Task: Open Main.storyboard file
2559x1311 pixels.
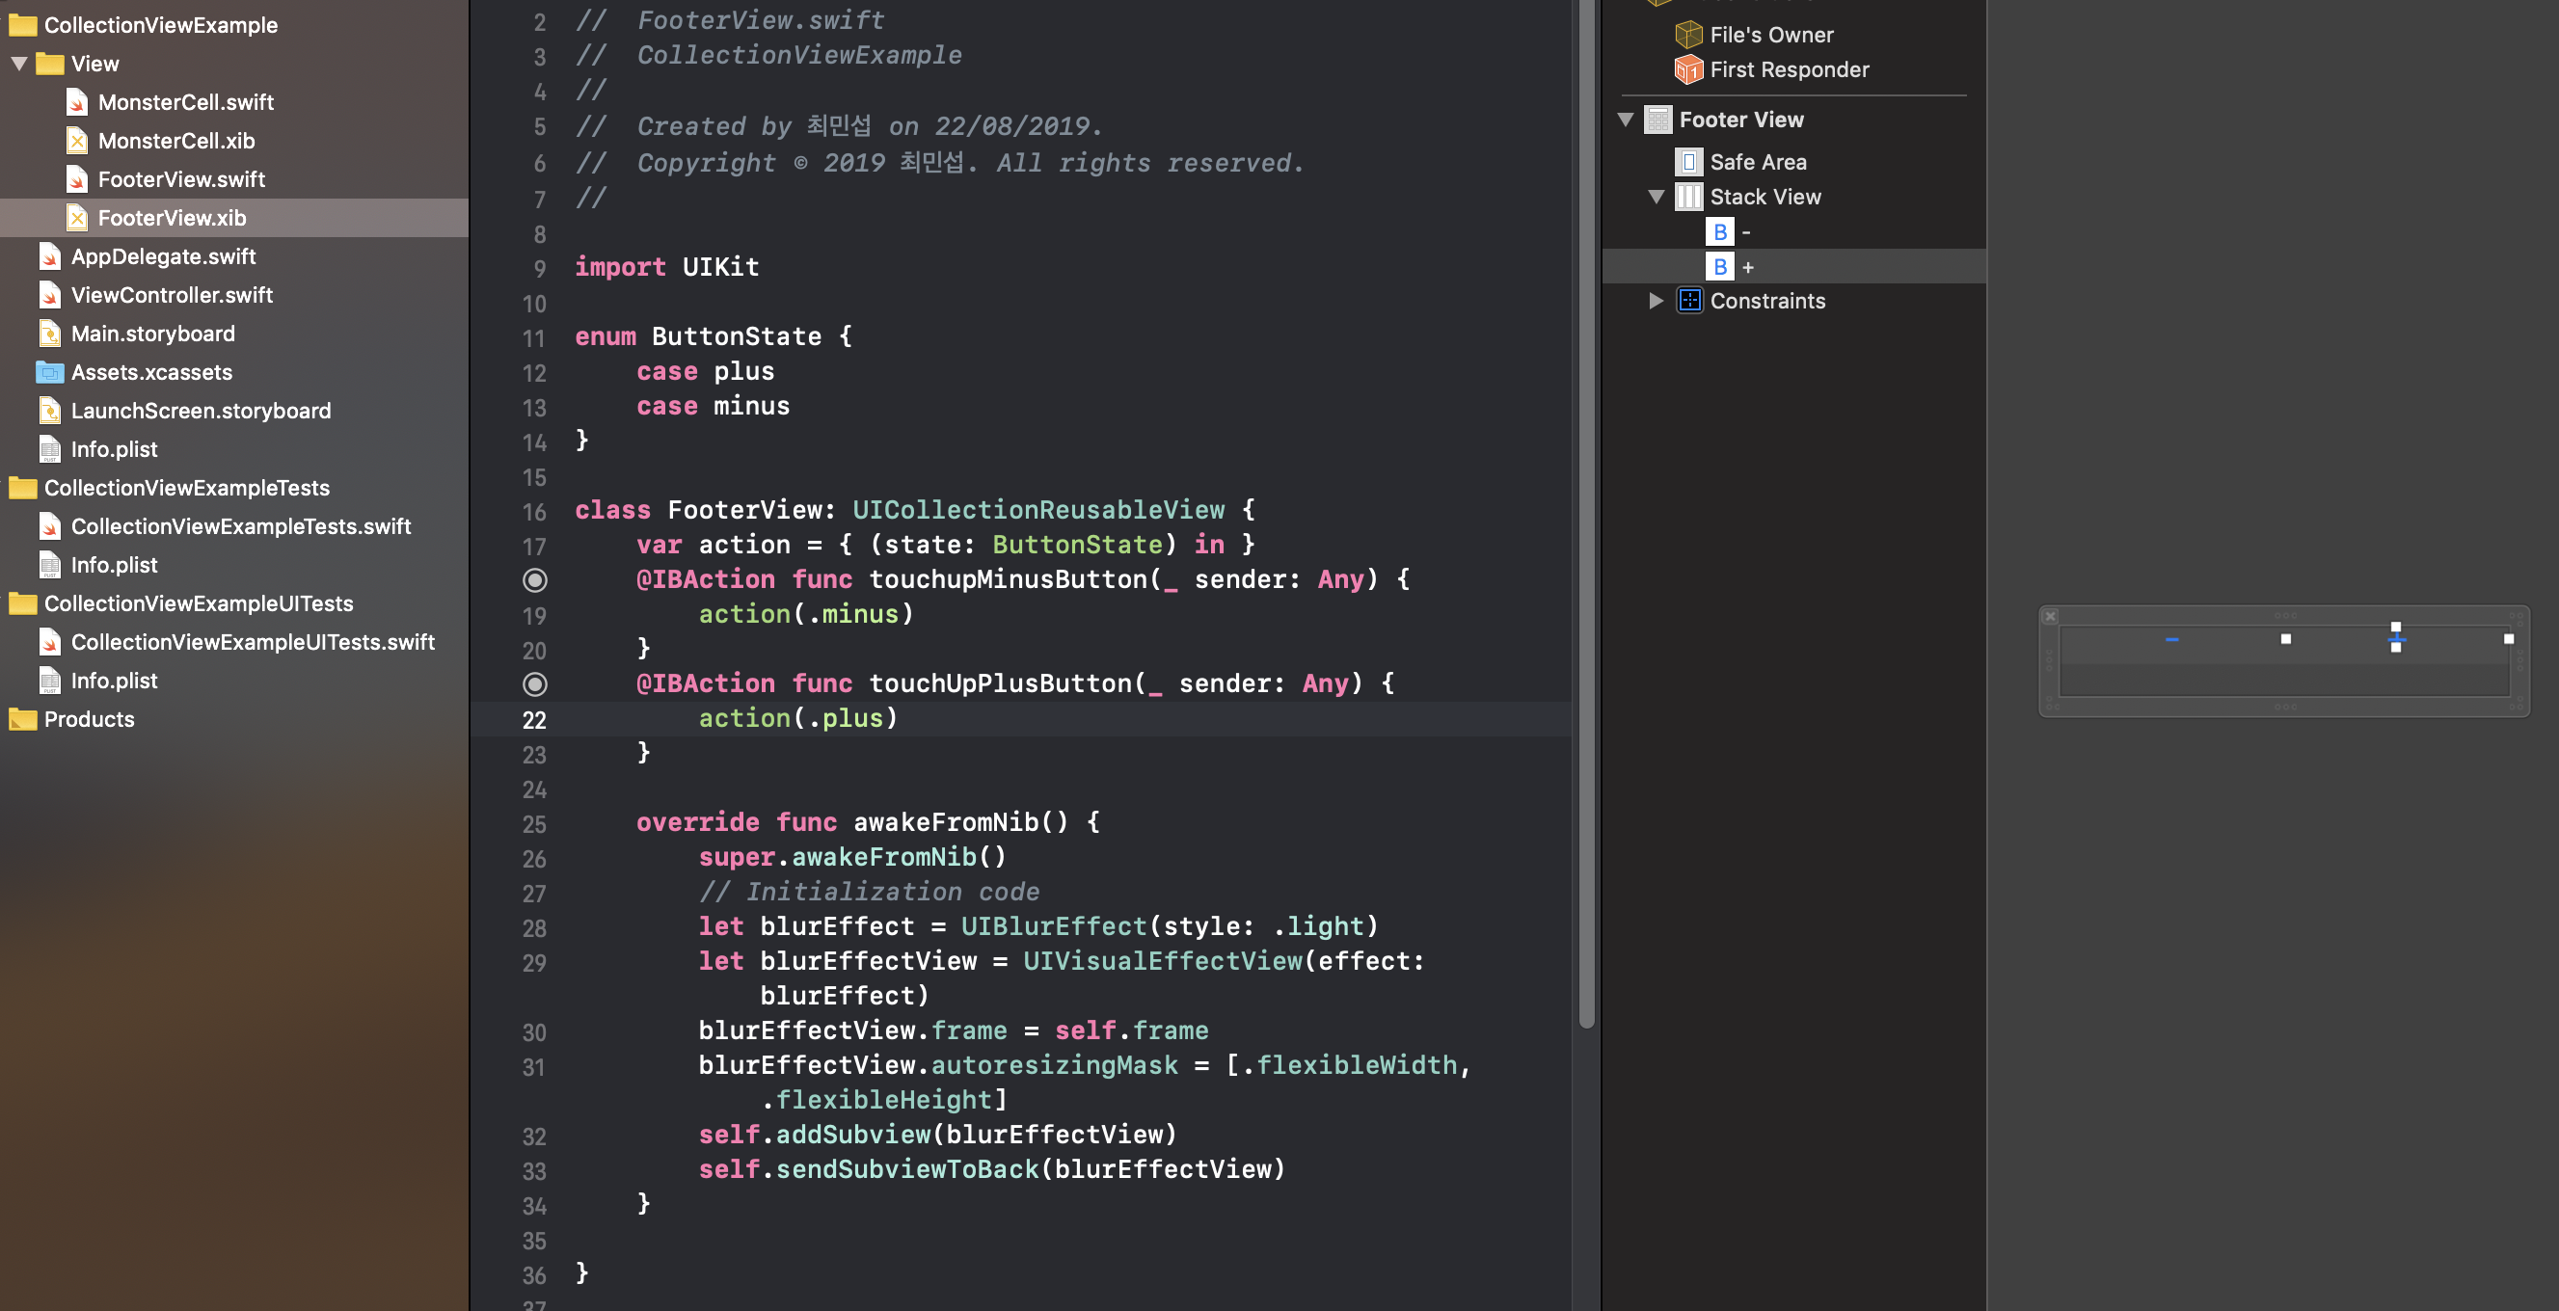Action: coord(152,334)
